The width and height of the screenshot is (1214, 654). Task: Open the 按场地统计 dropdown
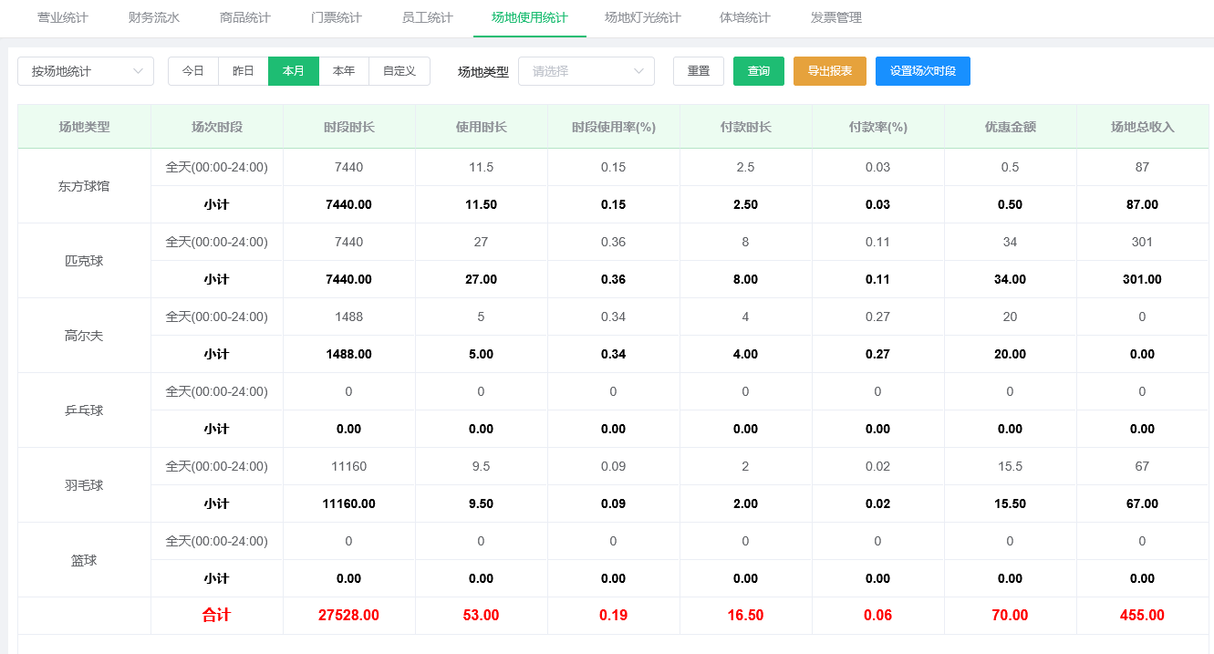coord(85,71)
